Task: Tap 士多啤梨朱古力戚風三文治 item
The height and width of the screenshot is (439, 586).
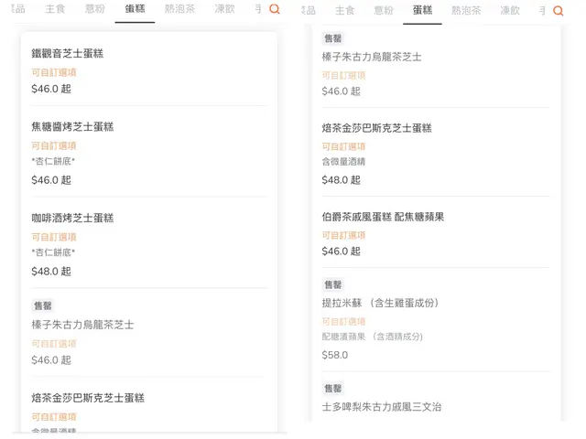Action: (x=381, y=406)
